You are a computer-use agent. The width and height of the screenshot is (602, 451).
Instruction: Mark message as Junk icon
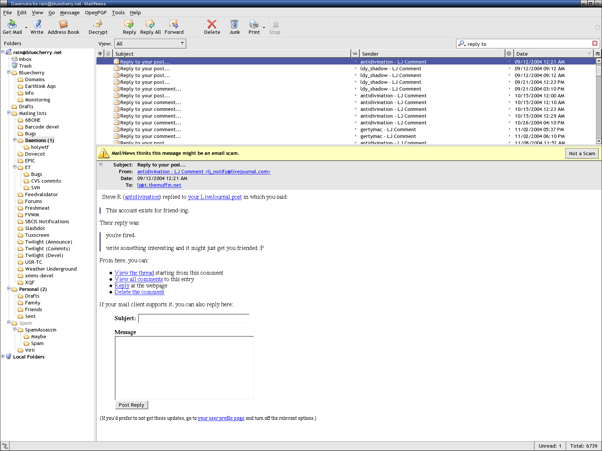234,24
